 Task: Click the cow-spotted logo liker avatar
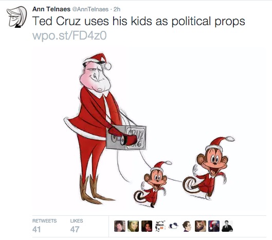tap(160, 226)
